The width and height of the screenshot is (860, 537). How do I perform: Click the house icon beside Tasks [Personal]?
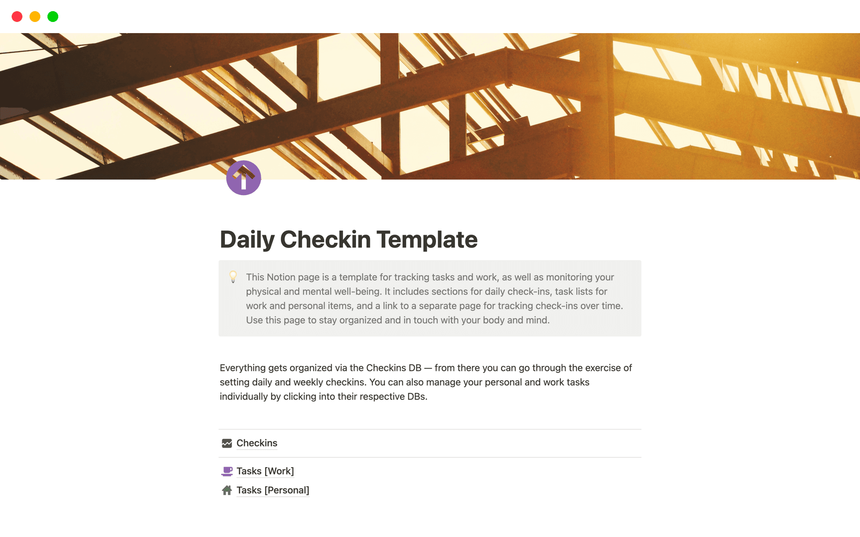coord(228,490)
